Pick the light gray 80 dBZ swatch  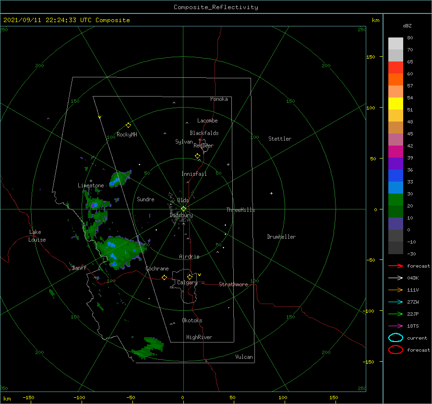point(396,44)
